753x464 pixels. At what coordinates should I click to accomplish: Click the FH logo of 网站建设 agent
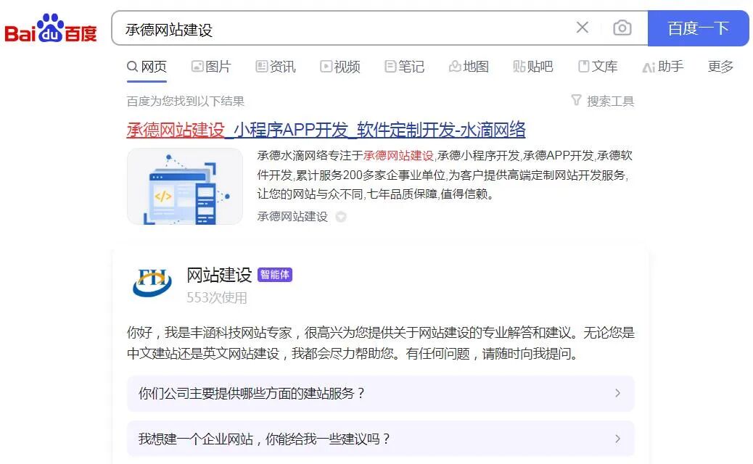tap(152, 283)
